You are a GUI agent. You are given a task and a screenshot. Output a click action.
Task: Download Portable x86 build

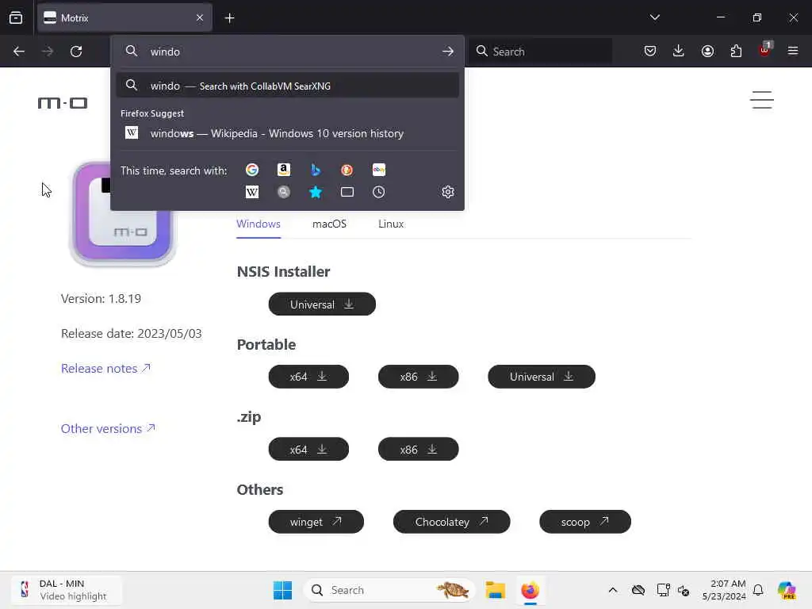click(x=419, y=377)
